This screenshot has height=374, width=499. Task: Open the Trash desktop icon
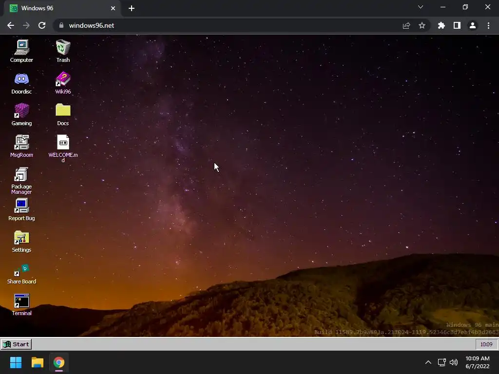point(63,51)
